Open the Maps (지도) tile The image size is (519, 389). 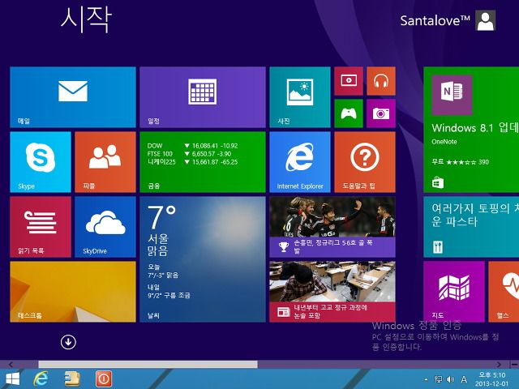[x=454, y=292]
